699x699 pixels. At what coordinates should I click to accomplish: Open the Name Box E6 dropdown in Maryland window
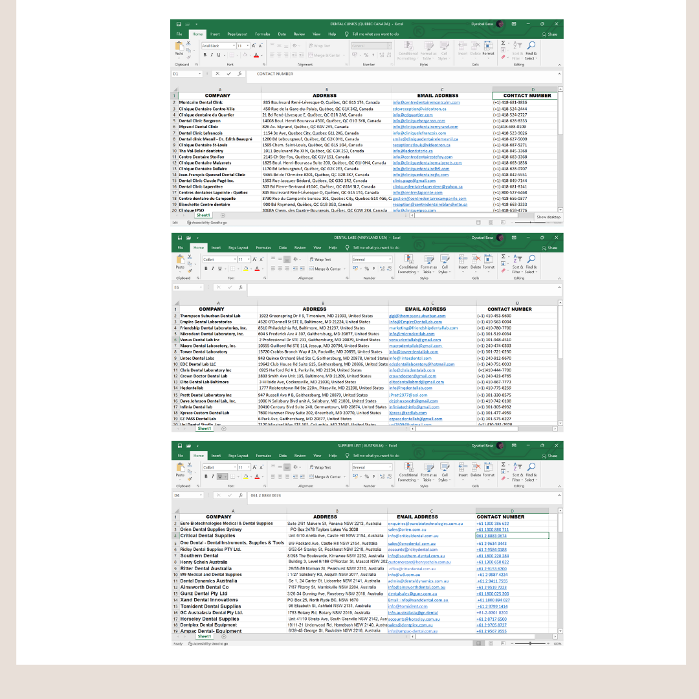201,287
